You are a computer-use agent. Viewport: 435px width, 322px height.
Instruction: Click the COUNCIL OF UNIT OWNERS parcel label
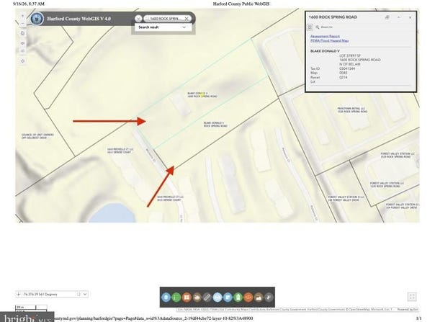[37, 136]
